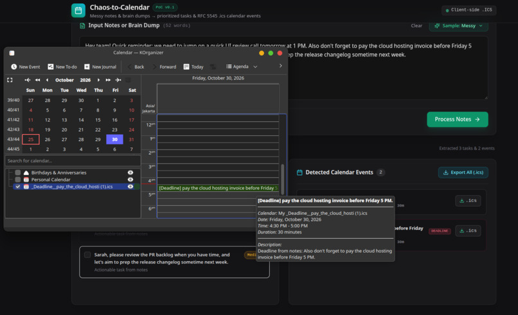Viewport: 518px width, 315px height.
Task: Open the October month selector
Action: (64, 80)
